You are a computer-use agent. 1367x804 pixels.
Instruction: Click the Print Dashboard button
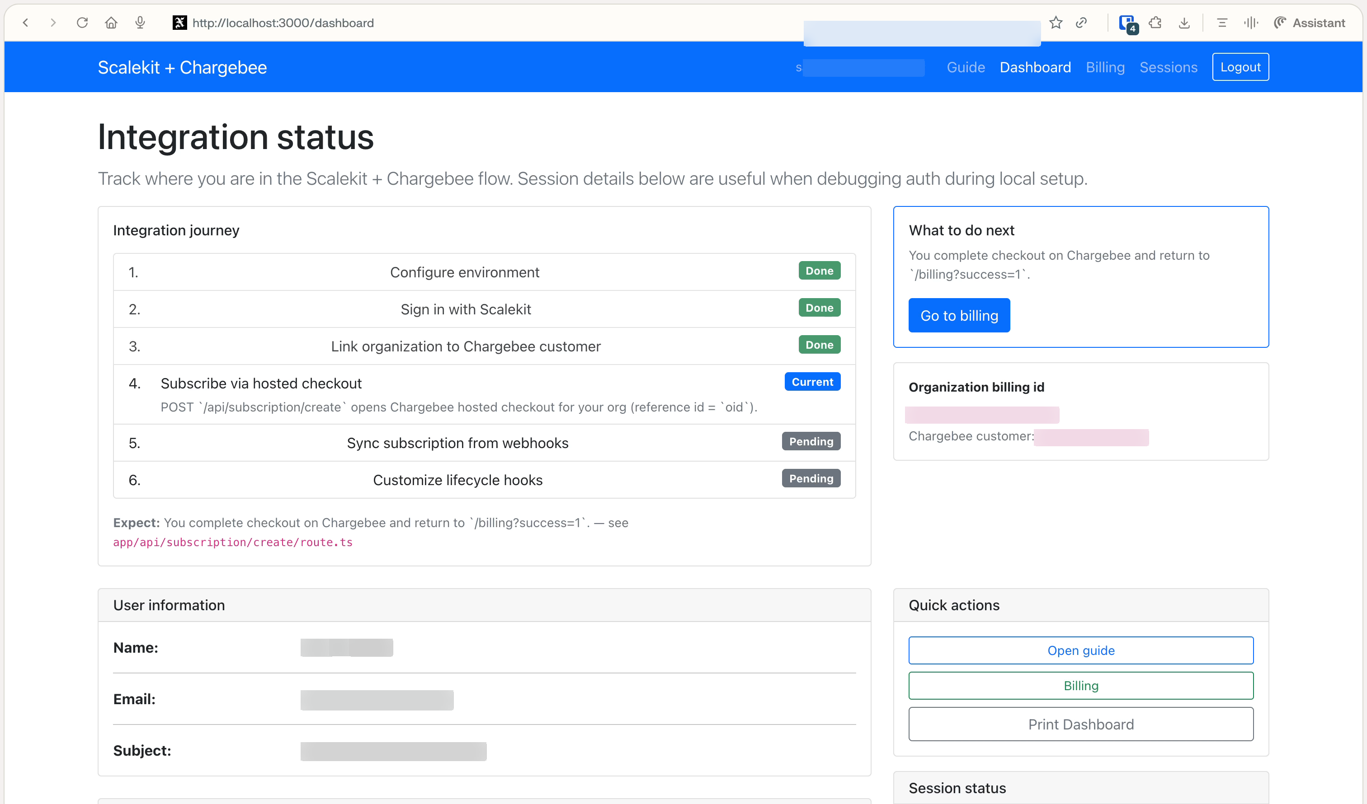coord(1080,724)
